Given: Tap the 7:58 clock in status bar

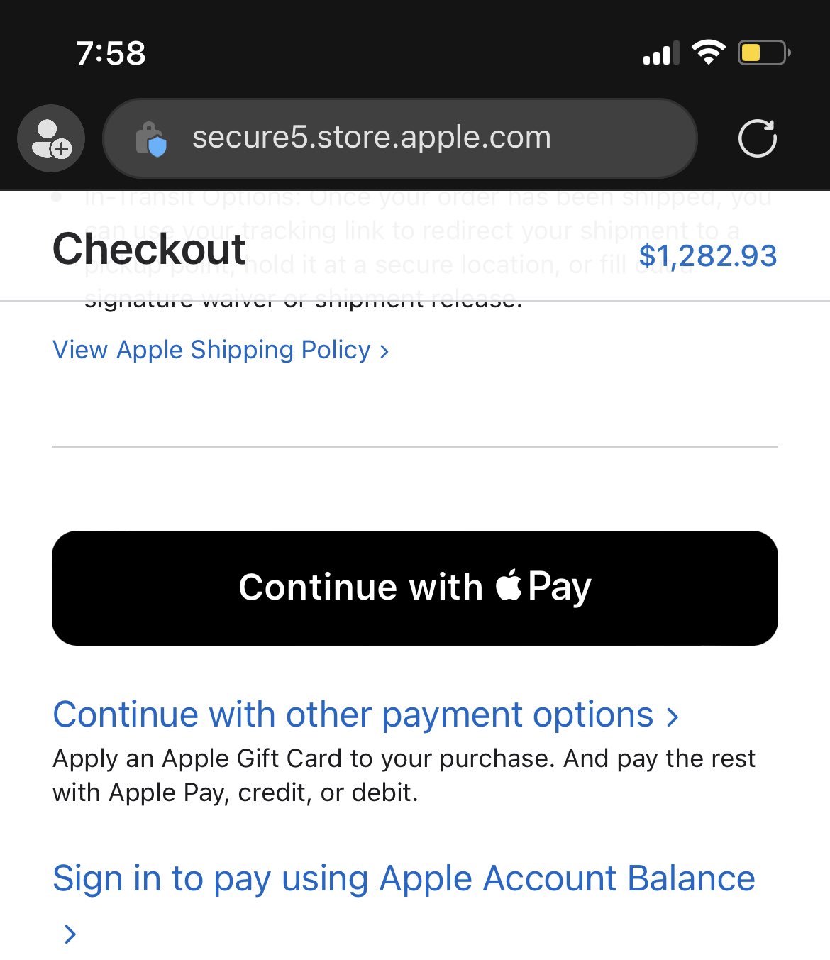Looking at the screenshot, I should (x=111, y=53).
